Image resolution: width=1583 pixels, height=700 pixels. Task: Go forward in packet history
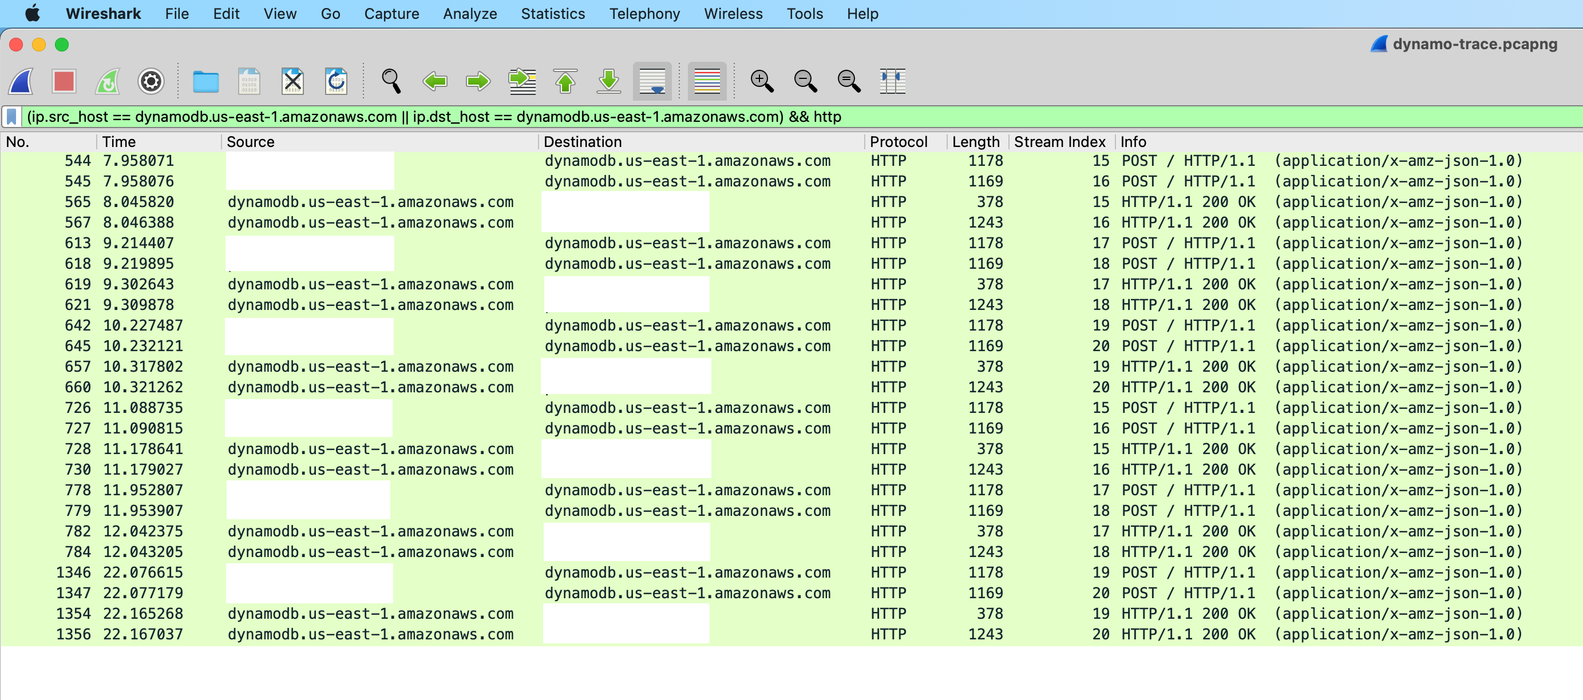478,81
